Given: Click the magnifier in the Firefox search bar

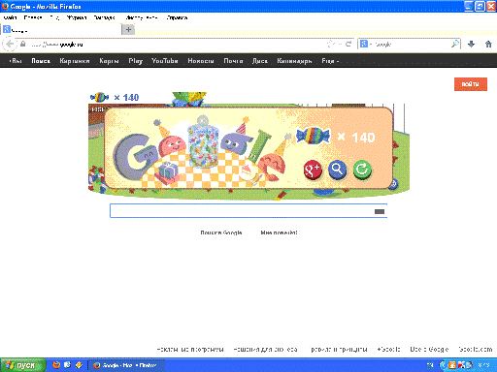Looking at the screenshot, I should 455,44.
